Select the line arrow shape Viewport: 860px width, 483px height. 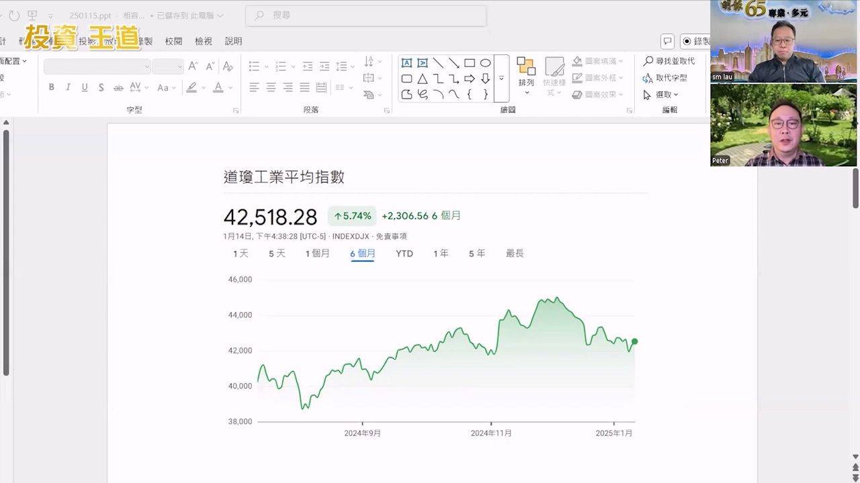tap(454, 63)
